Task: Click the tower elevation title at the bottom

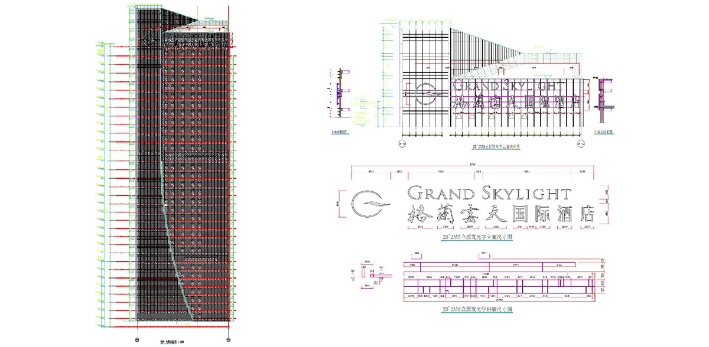Action: (x=172, y=342)
